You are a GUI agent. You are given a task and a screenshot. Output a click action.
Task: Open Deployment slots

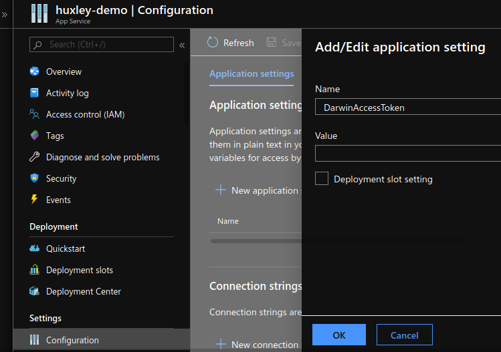pos(80,271)
